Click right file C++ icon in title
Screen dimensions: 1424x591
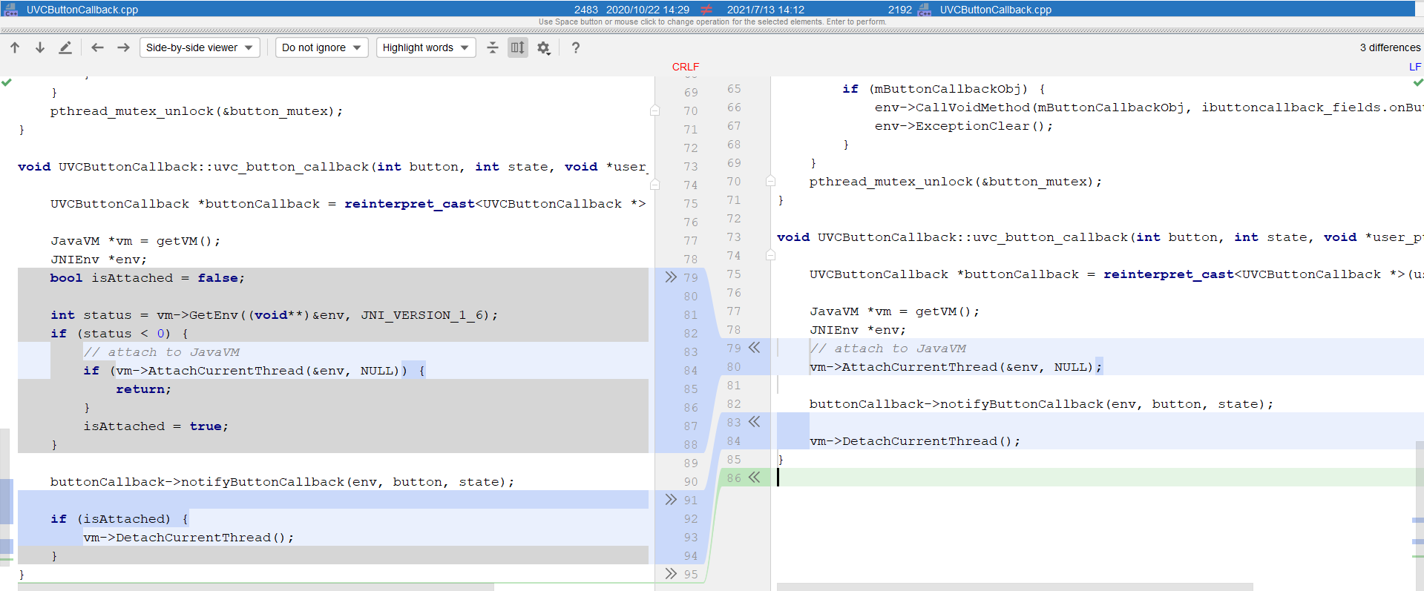[x=925, y=10]
